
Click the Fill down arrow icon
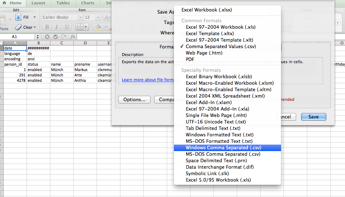(18, 17)
